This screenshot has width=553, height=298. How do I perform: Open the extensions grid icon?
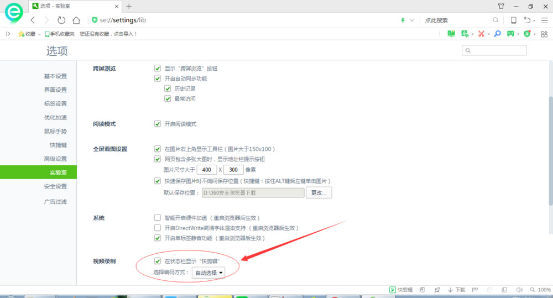coord(544,34)
